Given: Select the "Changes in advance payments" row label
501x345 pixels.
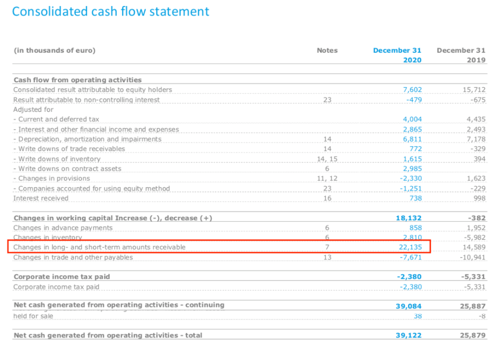Looking at the screenshot, I should 63,228.
